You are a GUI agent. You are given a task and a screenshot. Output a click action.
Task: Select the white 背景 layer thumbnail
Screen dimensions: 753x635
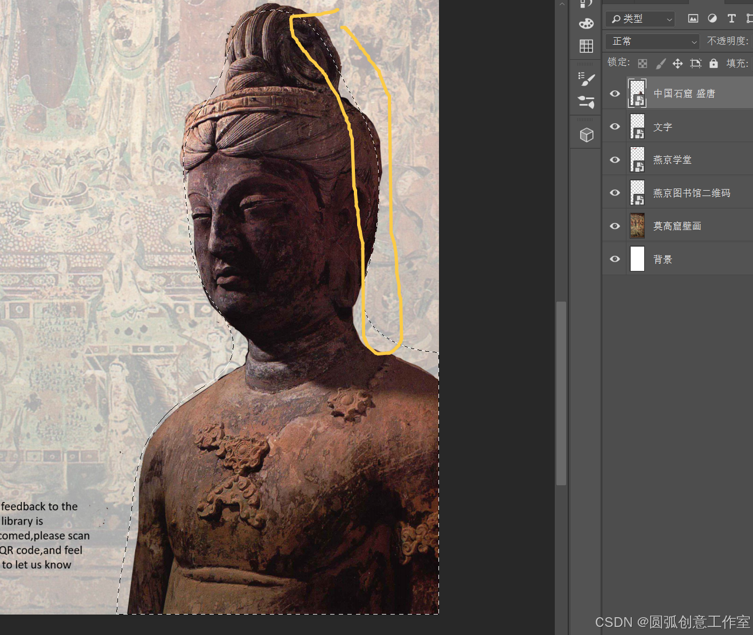pos(637,259)
